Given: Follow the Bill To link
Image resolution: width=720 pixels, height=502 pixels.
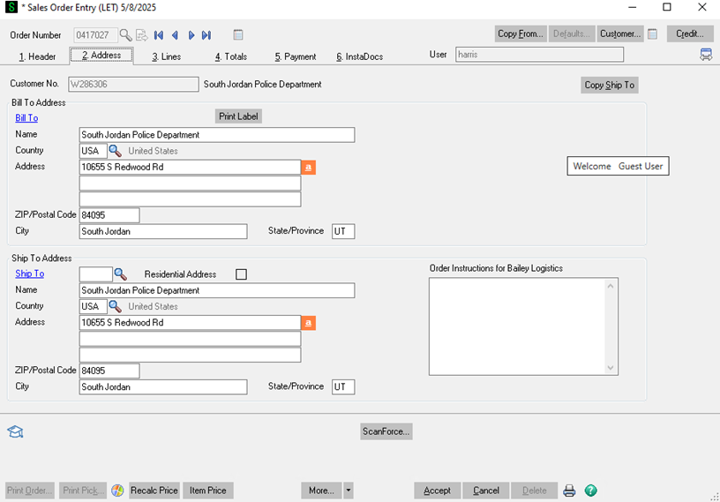Looking at the screenshot, I should [x=26, y=118].
